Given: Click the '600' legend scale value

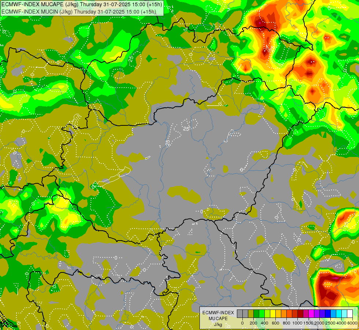Looking at the screenshot, I should click(x=275, y=323).
